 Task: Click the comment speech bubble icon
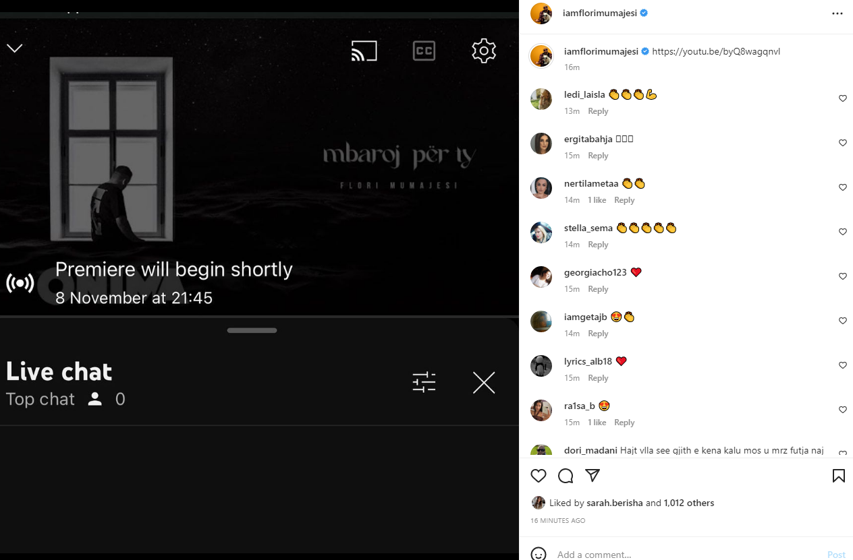566,476
